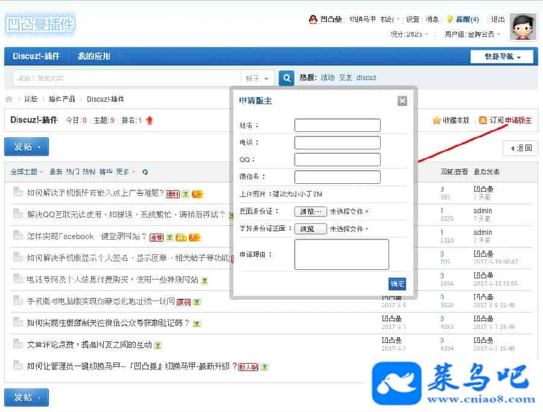Image resolution: width=543 pixels, height=412 pixels.
Task: Click the 申请版主 link
Action: click(518, 120)
